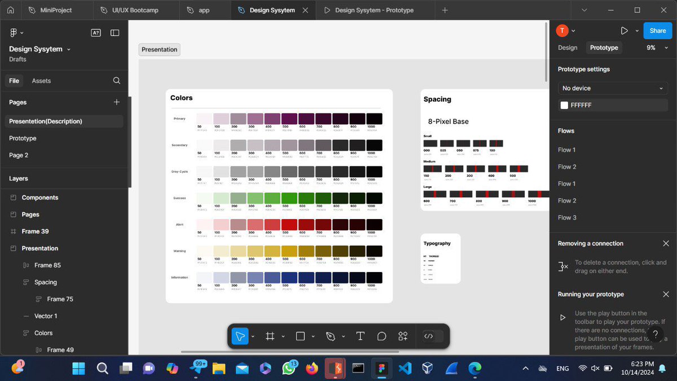
Task: Open WhatsApp from taskbar
Action: pyautogui.click(x=288, y=369)
